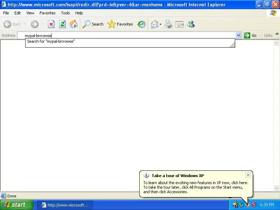Click the IE page icon in status bar

point(3,196)
